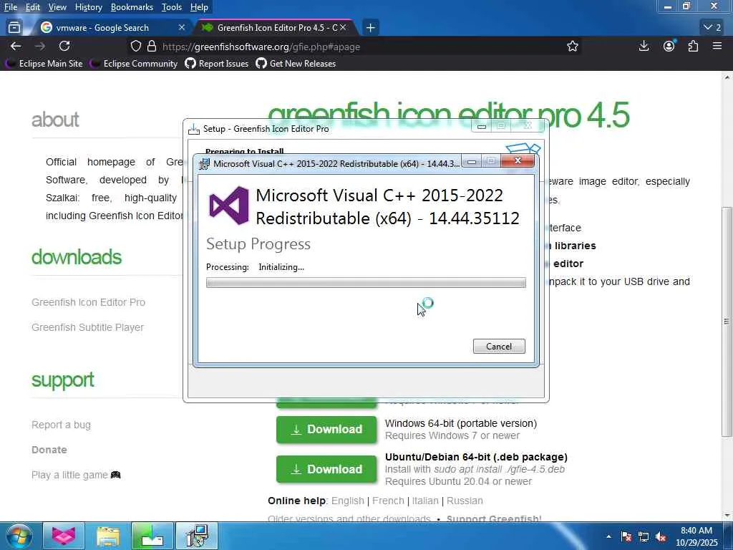Expand the list all tabs dropdown

pos(712,28)
